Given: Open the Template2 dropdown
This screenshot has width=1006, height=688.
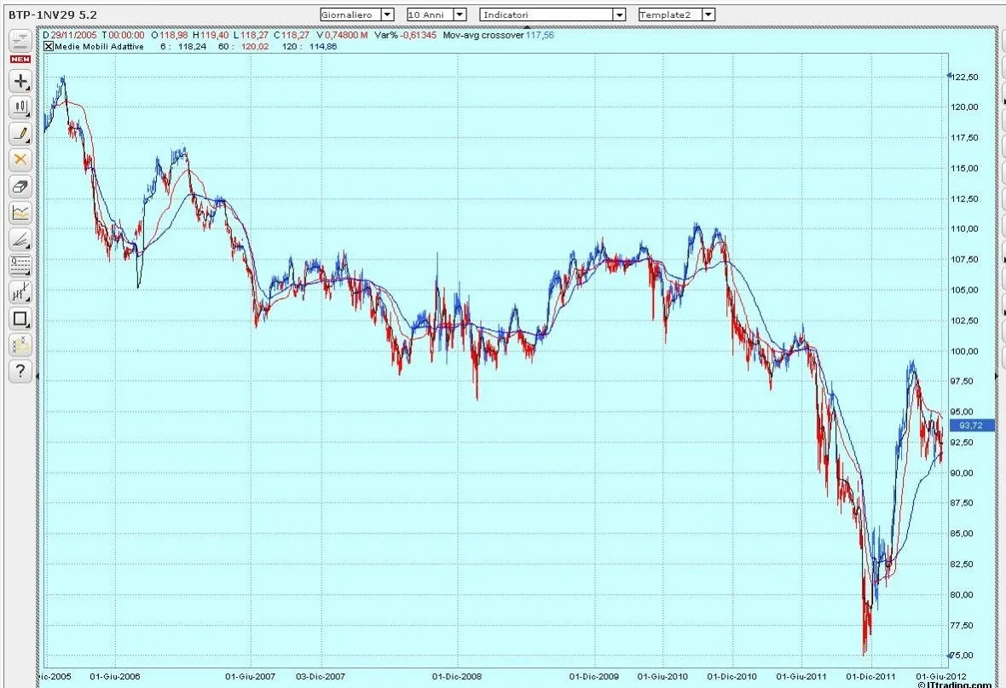Looking at the screenshot, I should [676, 14].
